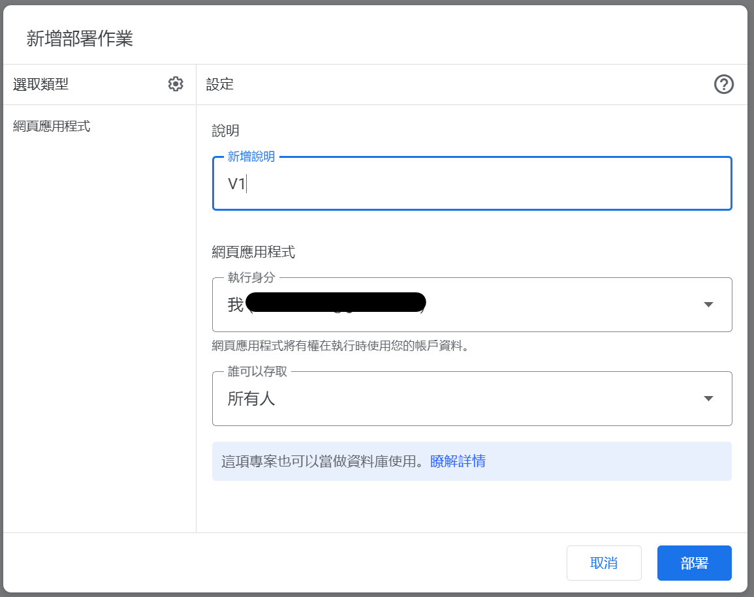This screenshot has height=597, width=754.
Task: Focus the 新增說明 text field containing V1
Action: [x=471, y=184]
